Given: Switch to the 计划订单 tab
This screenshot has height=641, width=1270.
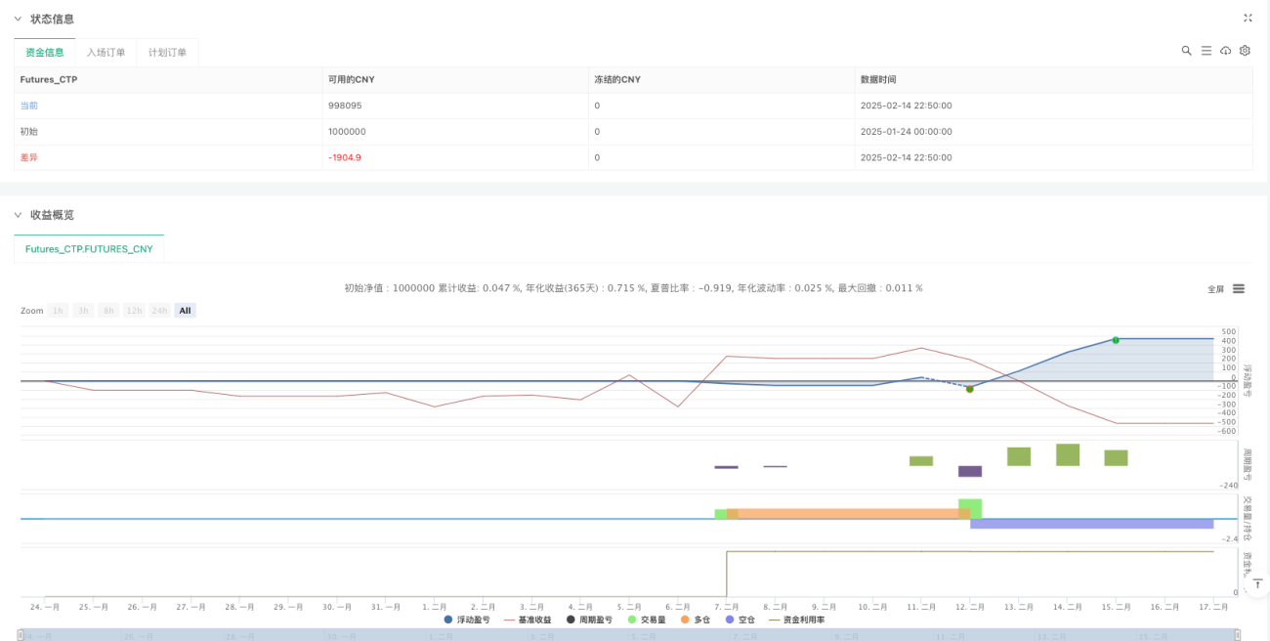Looking at the screenshot, I should coord(167,53).
